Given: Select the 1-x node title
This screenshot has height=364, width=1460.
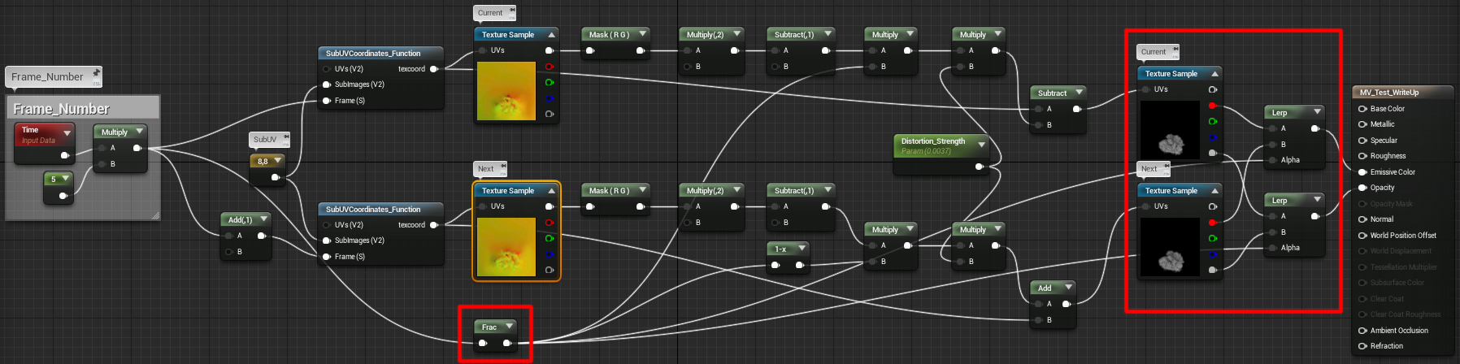Looking at the screenshot, I should pos(780,249).
